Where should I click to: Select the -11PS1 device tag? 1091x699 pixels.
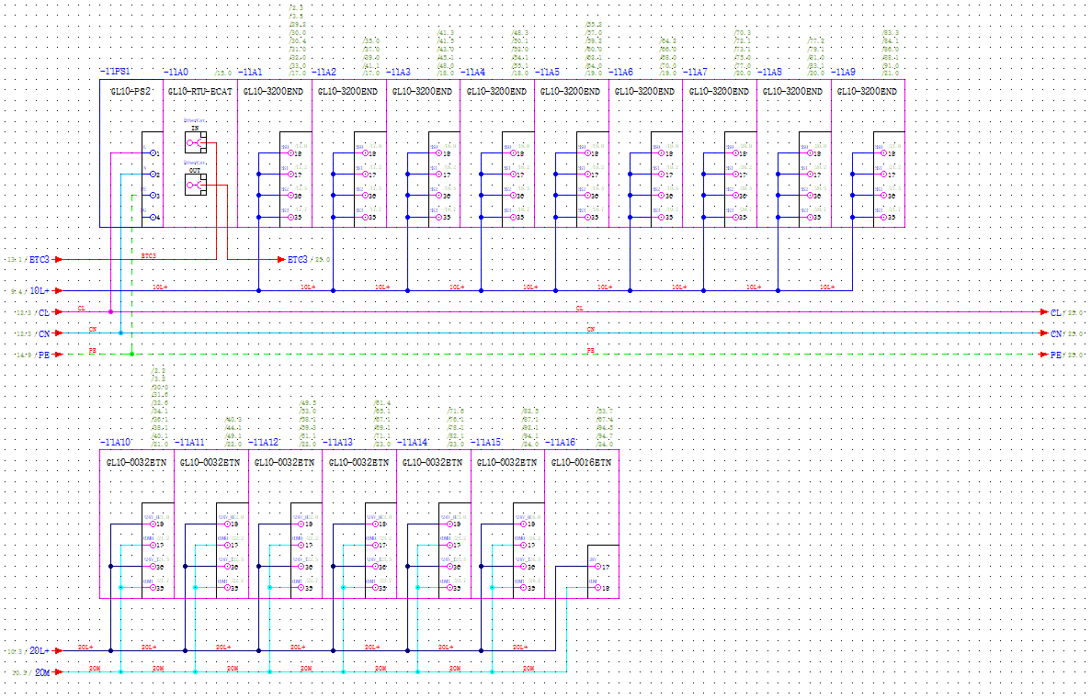116,72
